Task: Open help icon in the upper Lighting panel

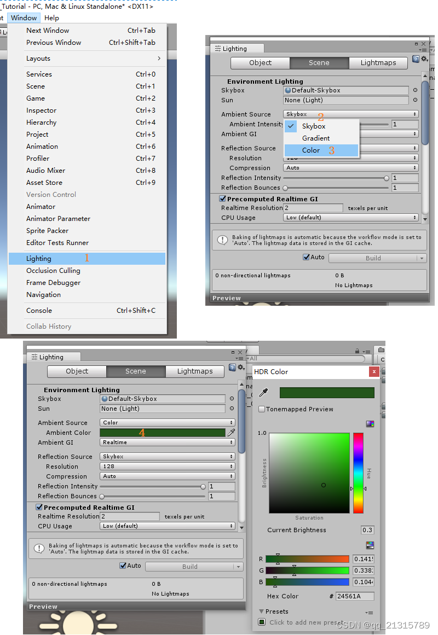Action: [415, 59]
